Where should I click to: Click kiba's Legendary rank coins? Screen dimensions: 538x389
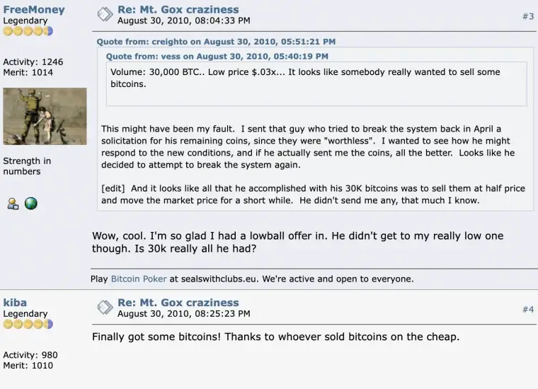coord(28,324)
